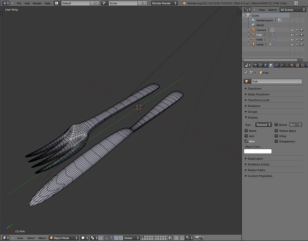Enable the X-Ray checkbox
Image resolution: width=308 pixels, height=241 pixels.
coord(276,136)
